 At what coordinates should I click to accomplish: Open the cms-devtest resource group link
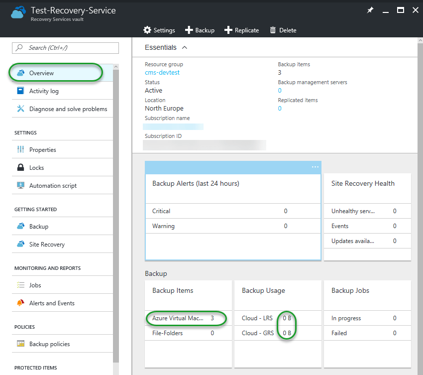tap(162, 72)
